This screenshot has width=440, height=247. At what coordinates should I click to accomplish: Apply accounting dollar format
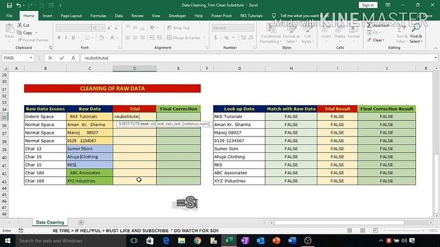[x=215, y=38]
